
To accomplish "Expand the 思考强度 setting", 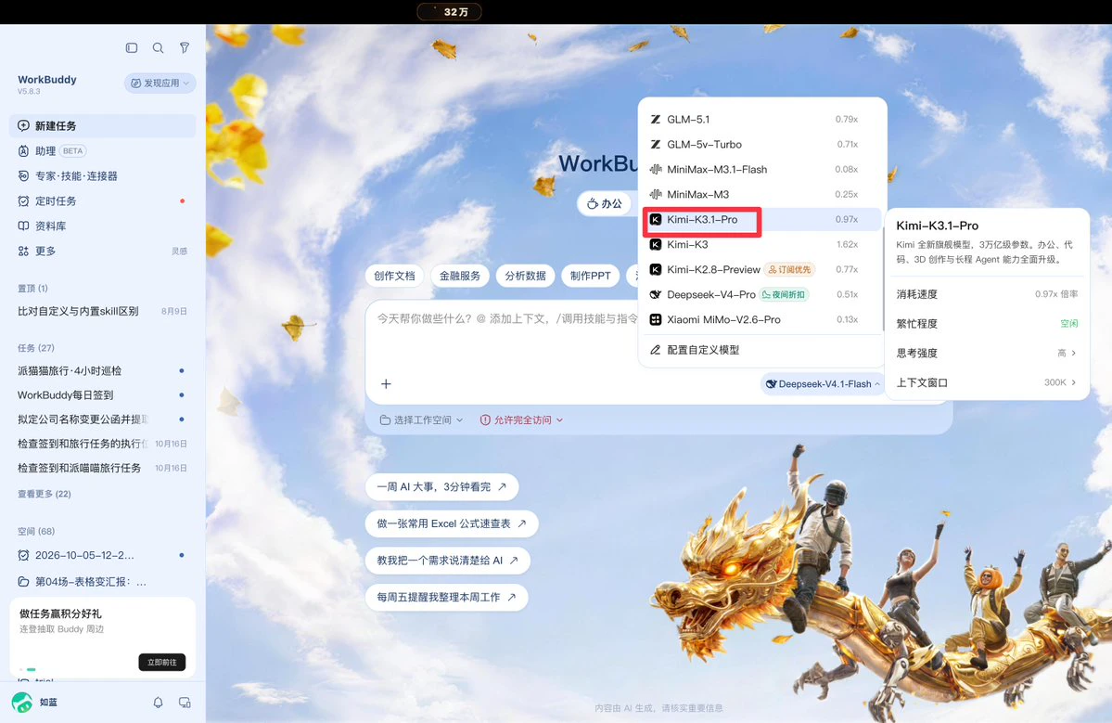I will [986, 353].
